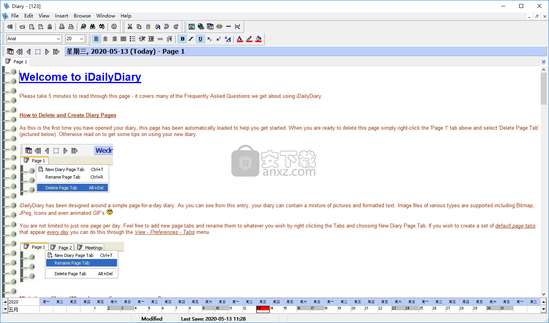Click 'View - Preferences - Tabs' link

165,232
